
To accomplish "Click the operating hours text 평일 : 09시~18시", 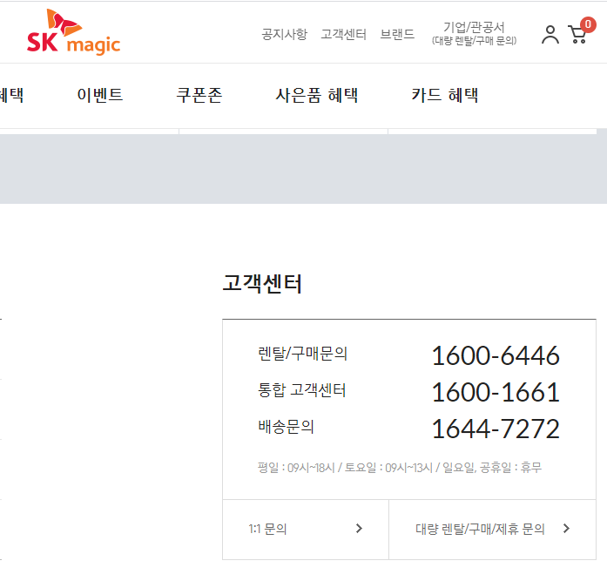I will [x=296, y=468].
